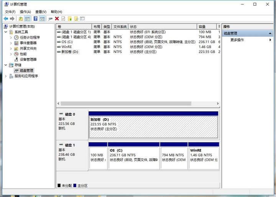
Task: Click 更多操作 in the actions pane
Action: pyautogui.click(x=237, y=40)
